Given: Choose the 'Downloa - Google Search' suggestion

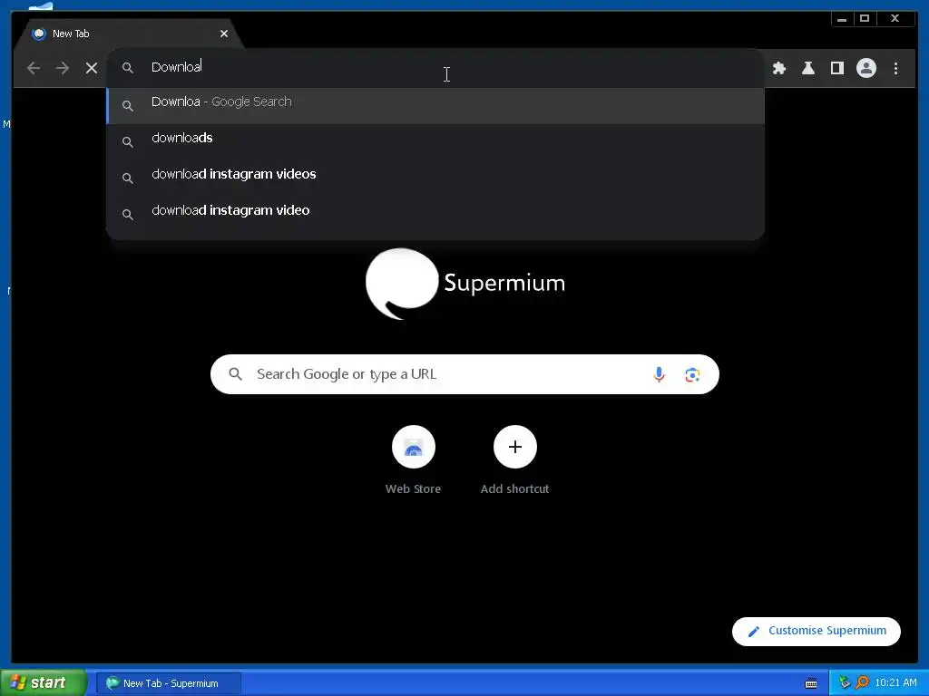Looking at the screenshot, I should point(435,106).
